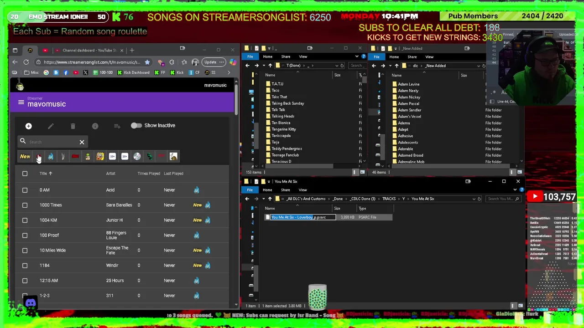Viewport: 584px width, 328px height.
Task: Click the pencil edit song icon
Action: coord(51,126)
